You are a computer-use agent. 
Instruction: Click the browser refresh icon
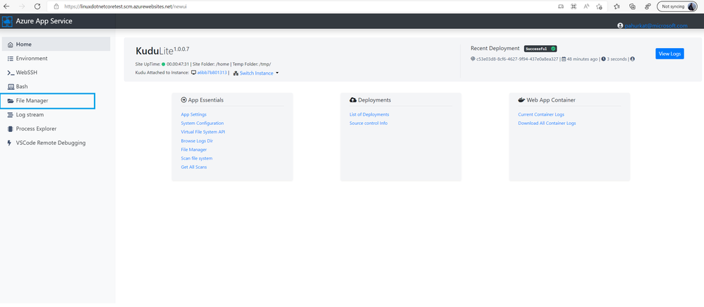coord(37,6)
